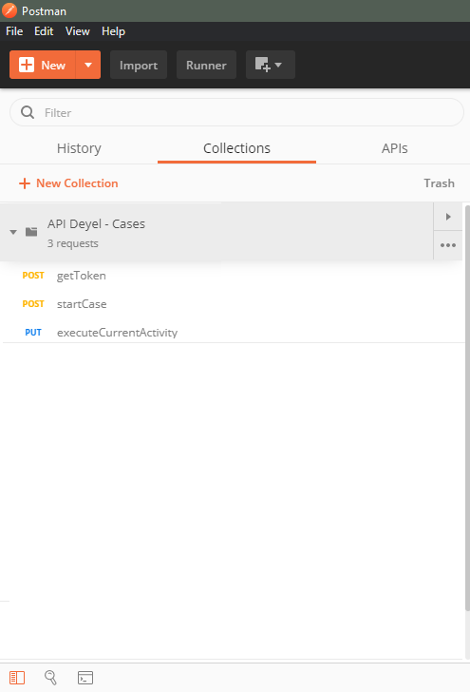470x692 pixels.
Task: Open the new window dropdown caret
Action: click(278, 65)
